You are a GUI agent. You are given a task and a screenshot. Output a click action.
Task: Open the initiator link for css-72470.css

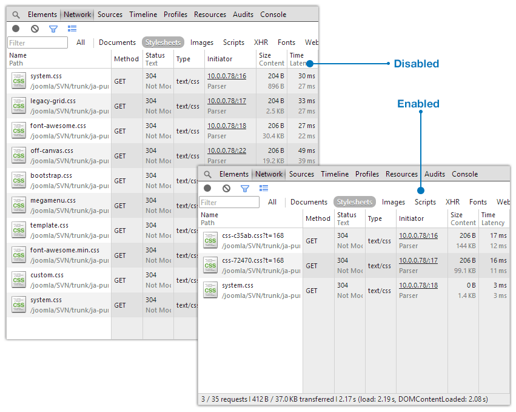[418, 260]
